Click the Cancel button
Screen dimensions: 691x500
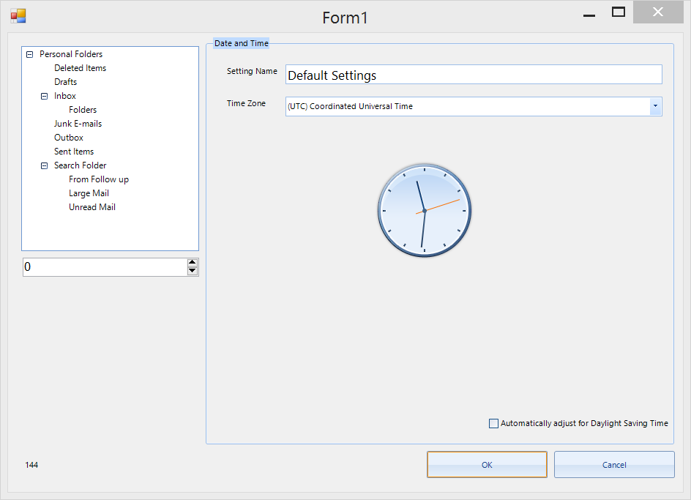(x=614, y=464)
